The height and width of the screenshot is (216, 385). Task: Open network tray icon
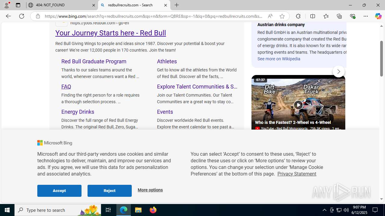339,210
